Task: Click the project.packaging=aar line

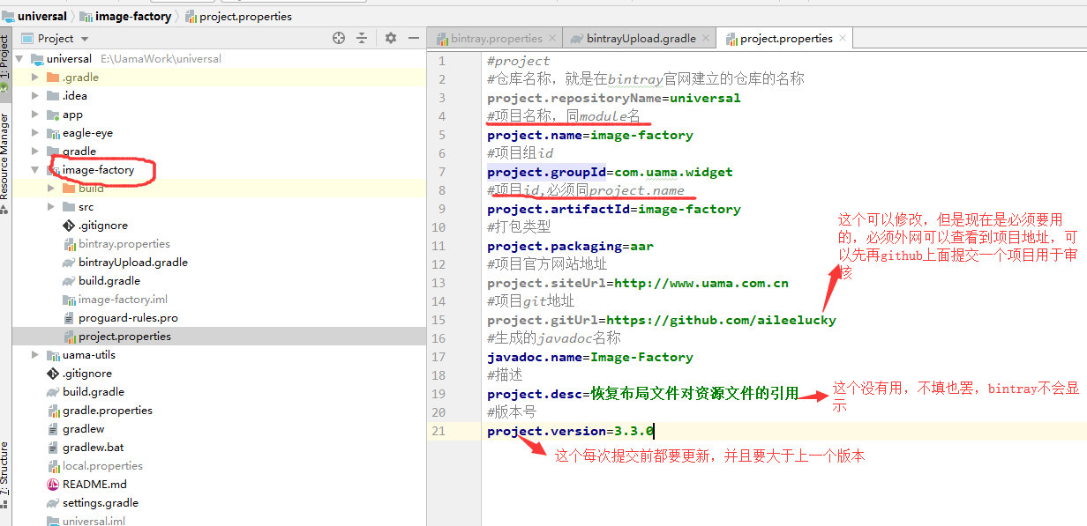Action: 570,246
